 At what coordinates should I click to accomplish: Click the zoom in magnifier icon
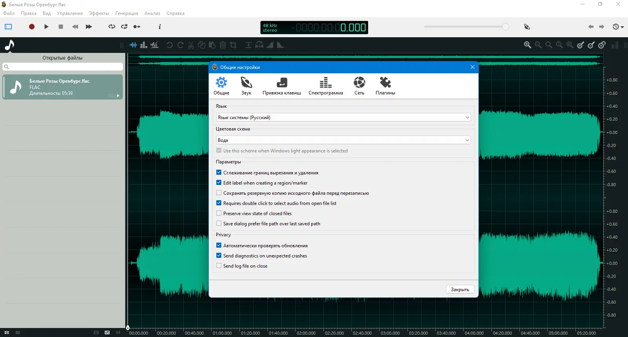click(x=528, y=45)
